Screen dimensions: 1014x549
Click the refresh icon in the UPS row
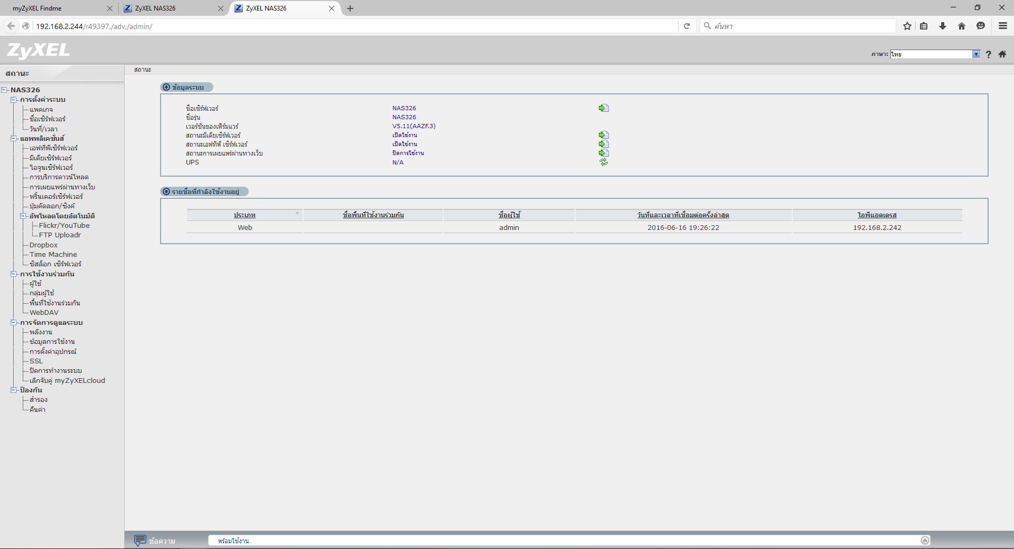[x=604, y=162]
